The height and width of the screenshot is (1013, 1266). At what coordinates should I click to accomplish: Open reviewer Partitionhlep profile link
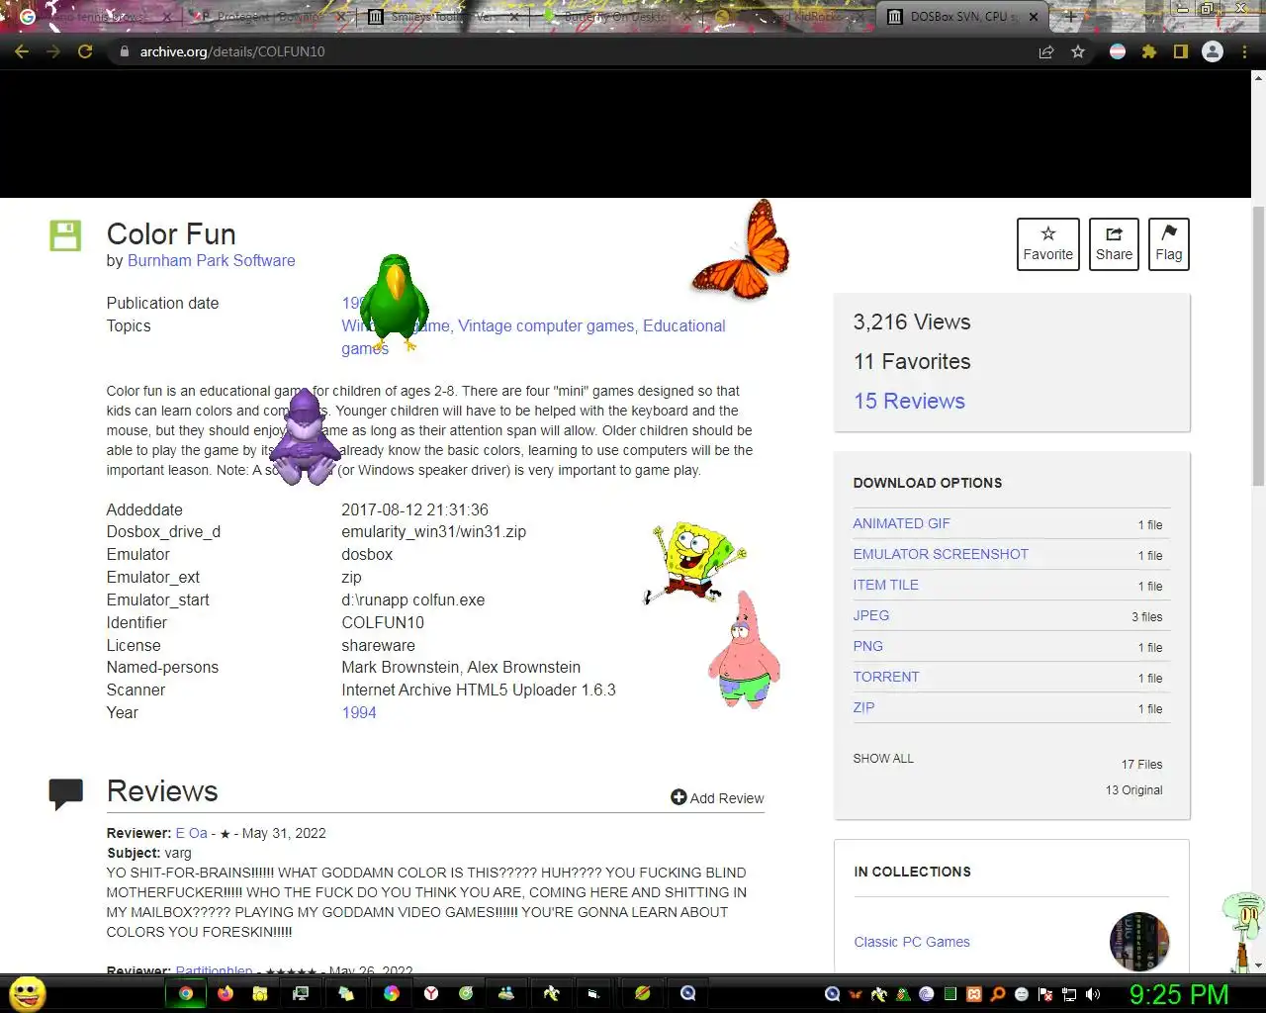click(214, 970)
